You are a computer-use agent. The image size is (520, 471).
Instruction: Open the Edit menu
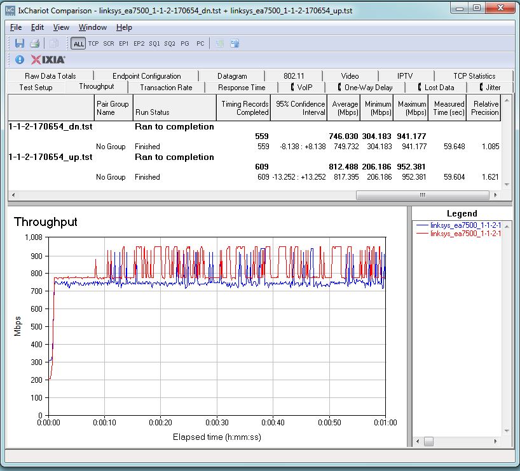tap(37, 27)
